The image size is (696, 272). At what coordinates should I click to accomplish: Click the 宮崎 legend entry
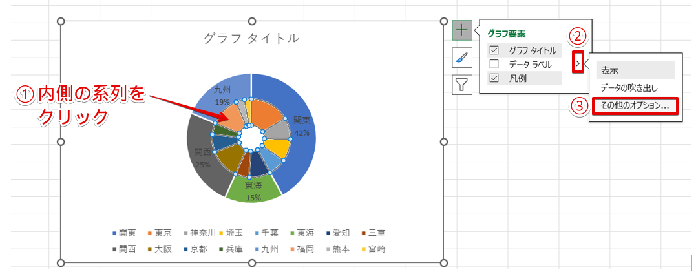coord(375,249)
